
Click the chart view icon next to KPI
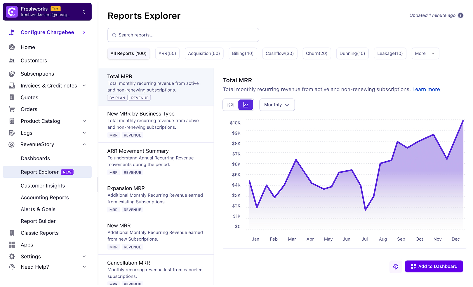tap(246, 104)
